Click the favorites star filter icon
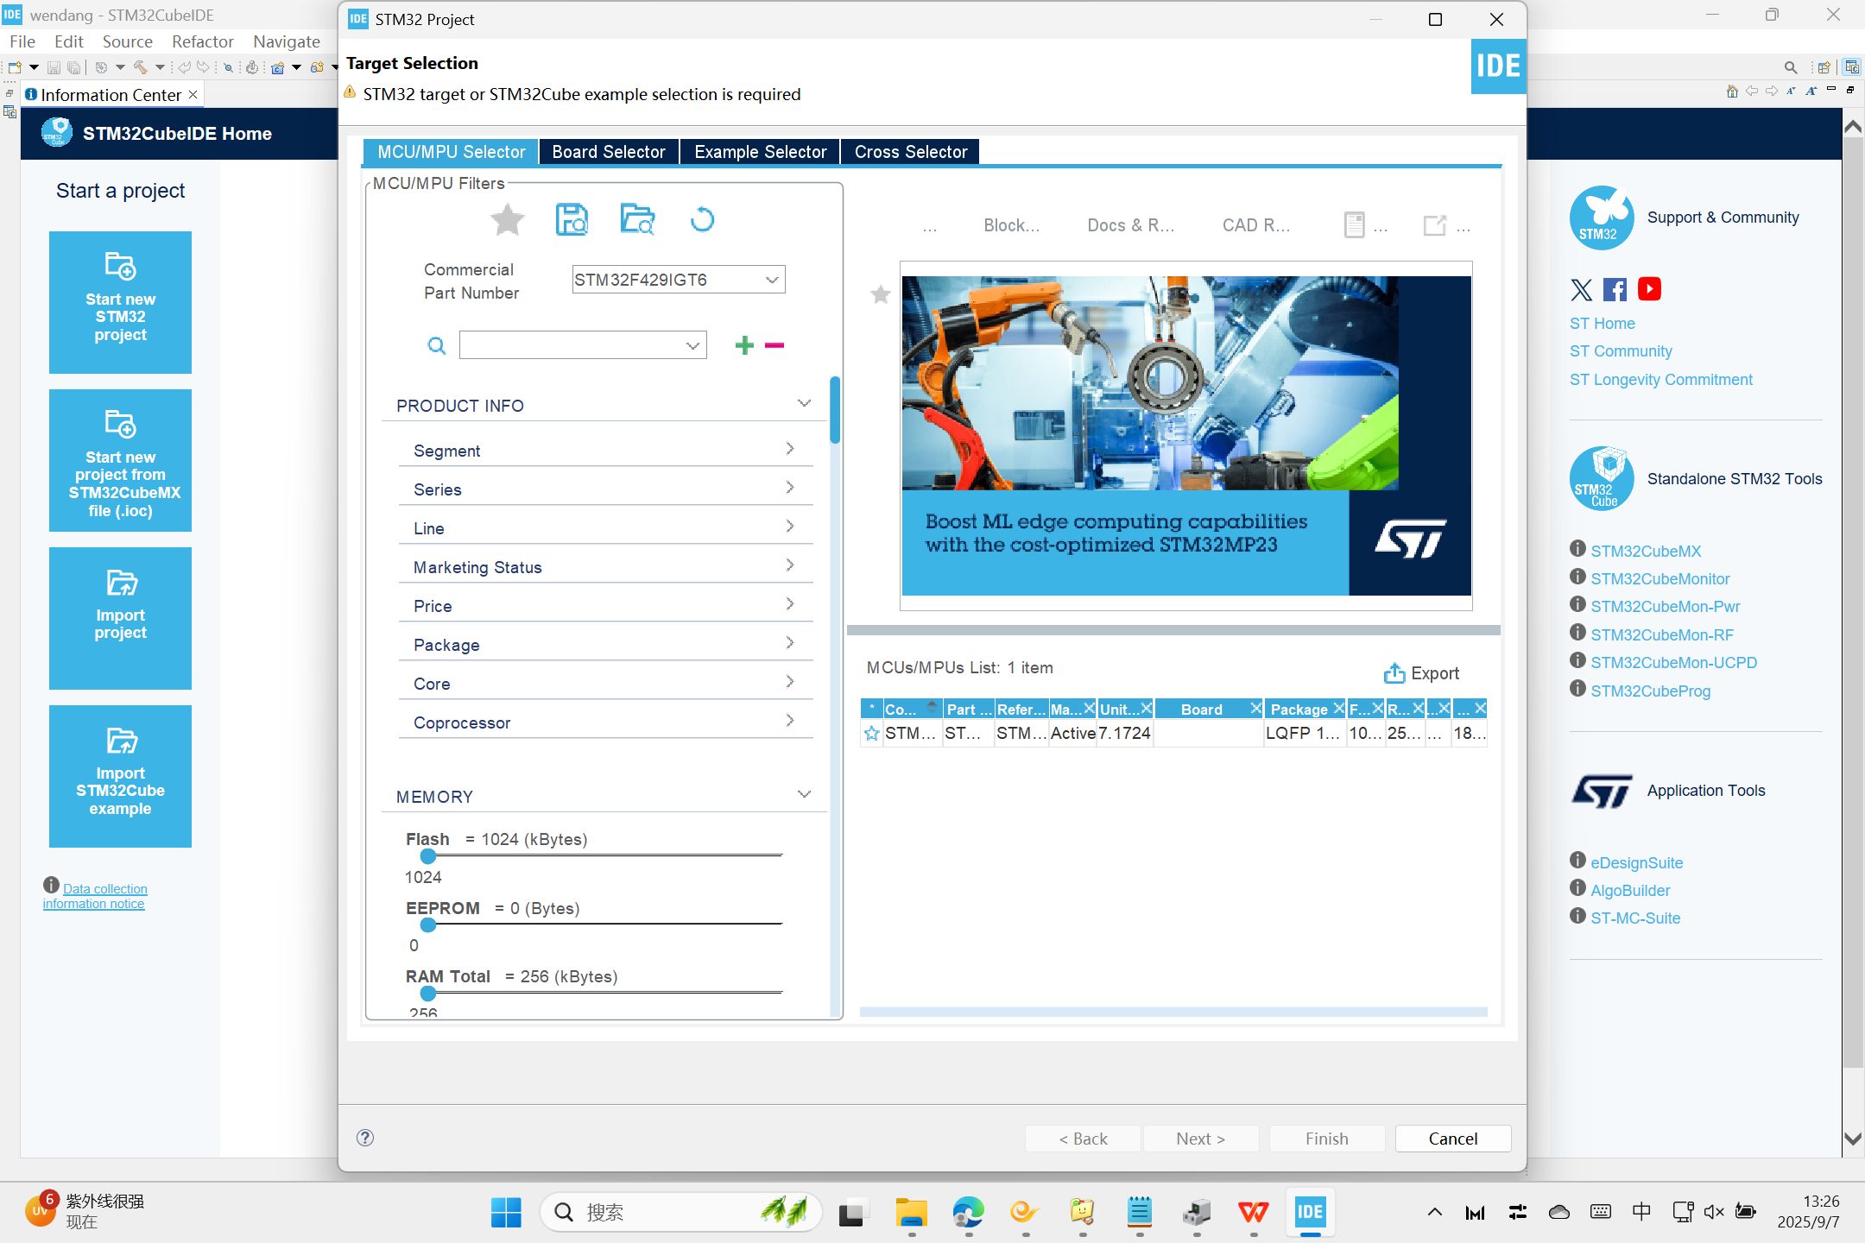 pyautogui.click(x=508, y=220)
